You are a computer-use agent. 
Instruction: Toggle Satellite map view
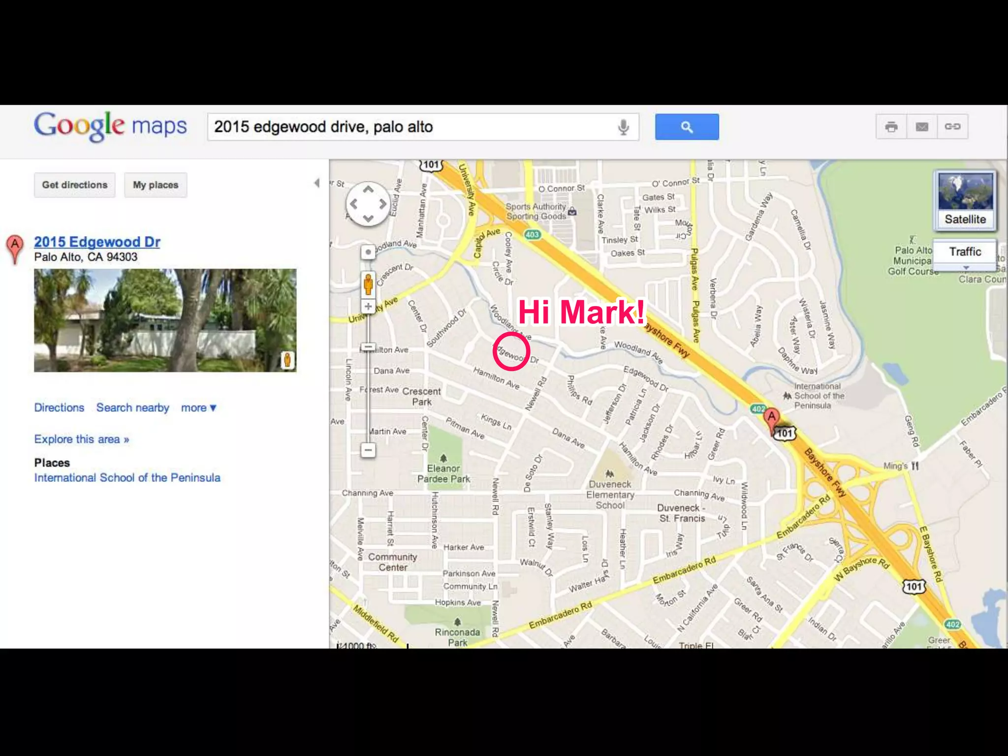tap(965, 200)
